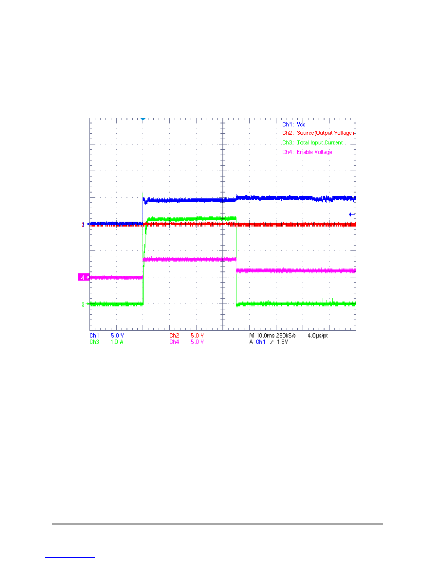Viewport: 434px width, 561px height.
Task: Click the Channel 4 ground marker
Action: pos(84,277)
